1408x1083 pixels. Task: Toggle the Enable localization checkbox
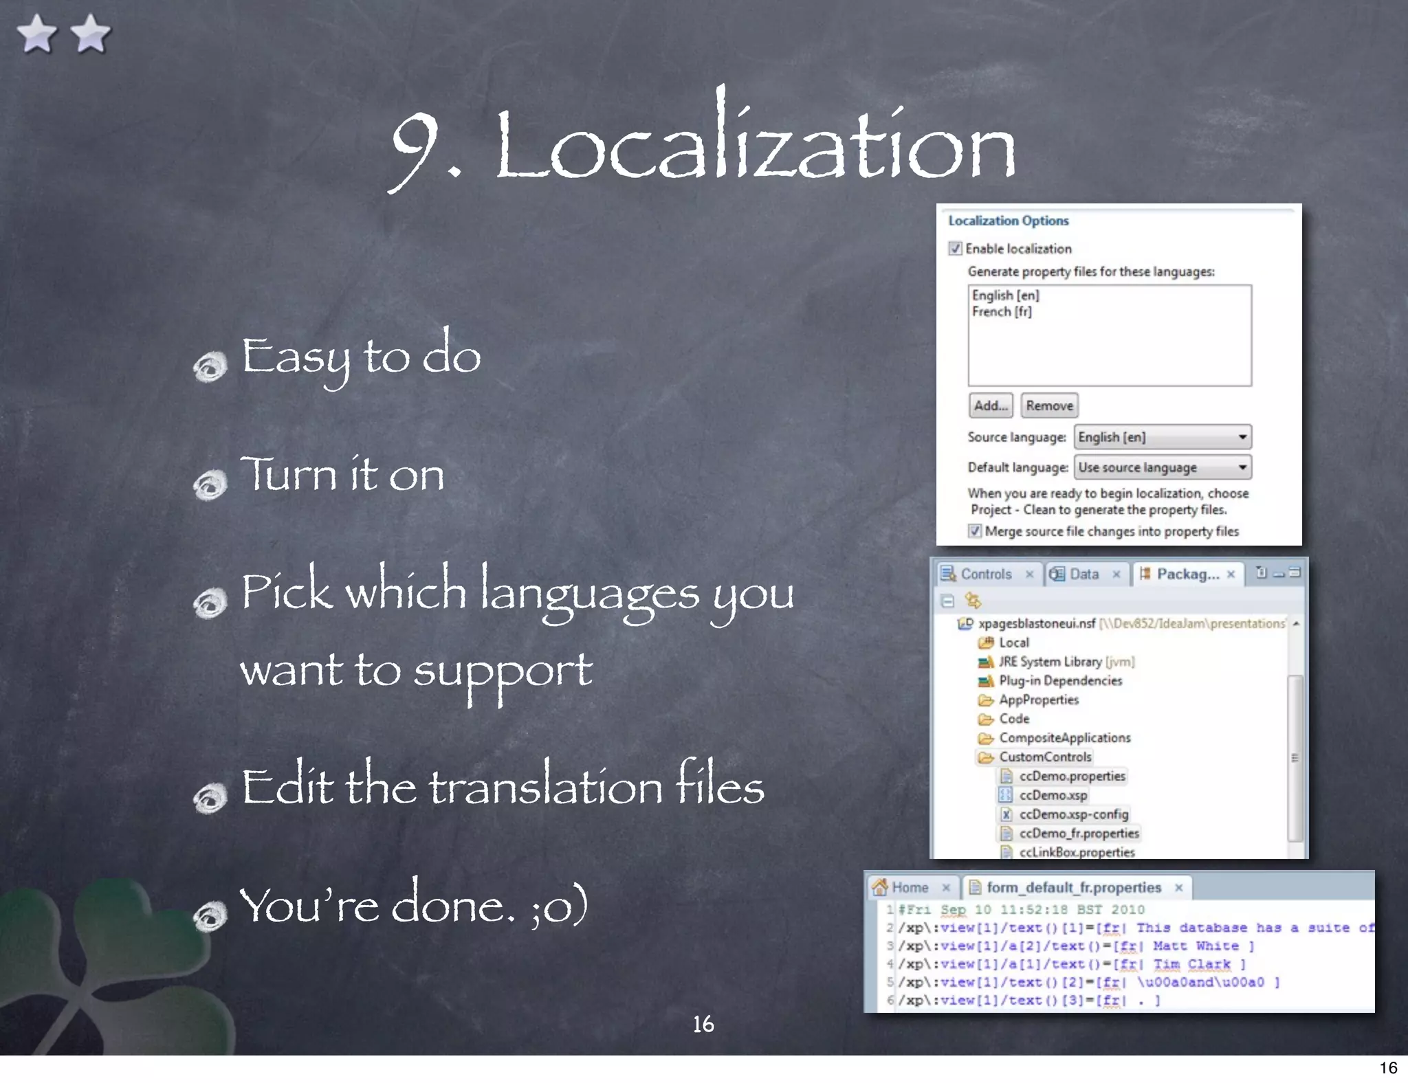click(x=955, y=248)
